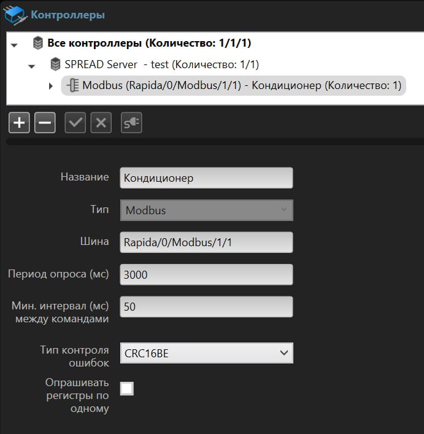Viewport: 424px width, 434px height.
Task: Click the Период опроса field 3000
Action: 206,274
